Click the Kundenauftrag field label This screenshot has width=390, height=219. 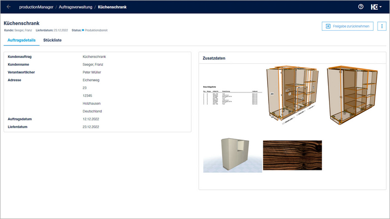[19, 56]
